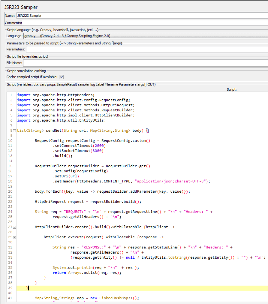
Task: Click the 'Script:' label above the editor
Action: pos(232,89)
